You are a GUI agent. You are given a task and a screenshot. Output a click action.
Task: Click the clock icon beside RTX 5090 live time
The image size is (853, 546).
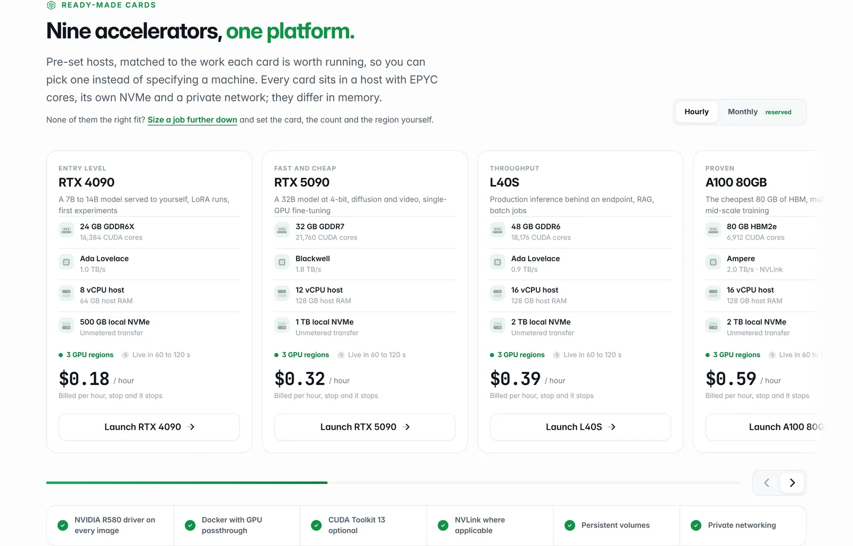coord(341,355)
